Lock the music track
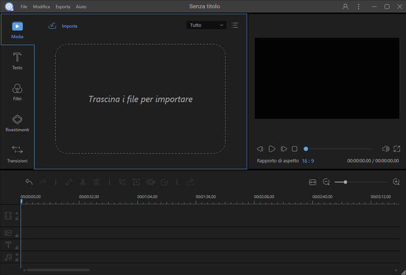Viewport: 406px width, 275px height. coord(17,260)
